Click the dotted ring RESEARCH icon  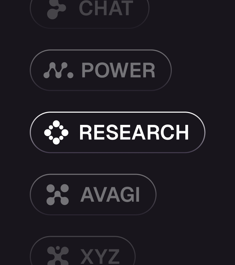pyautogui.click(x=56, y=132)
